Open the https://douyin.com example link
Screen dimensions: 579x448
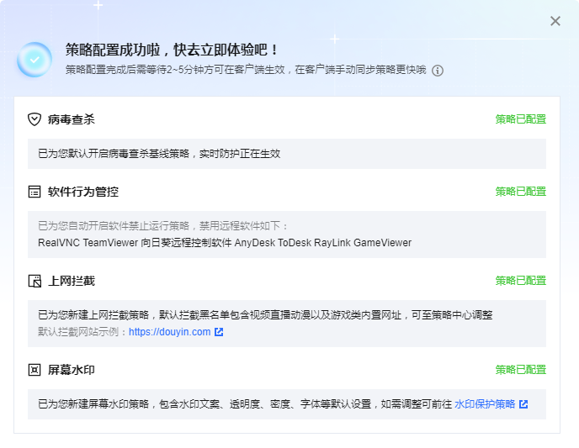[169, 332]
